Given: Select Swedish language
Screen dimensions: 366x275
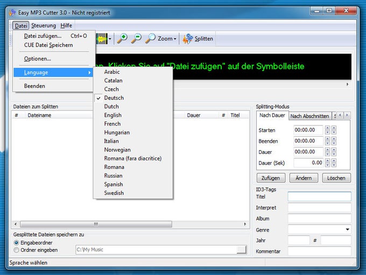Looking at the screenshot, I should pos(133,193).
